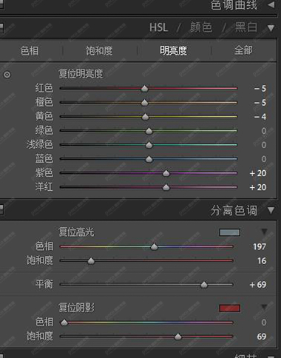The height and width of the screenshot is (358, 281).
Task: Click the 橙色 luminance slider handle
Action: pos(145,102)
